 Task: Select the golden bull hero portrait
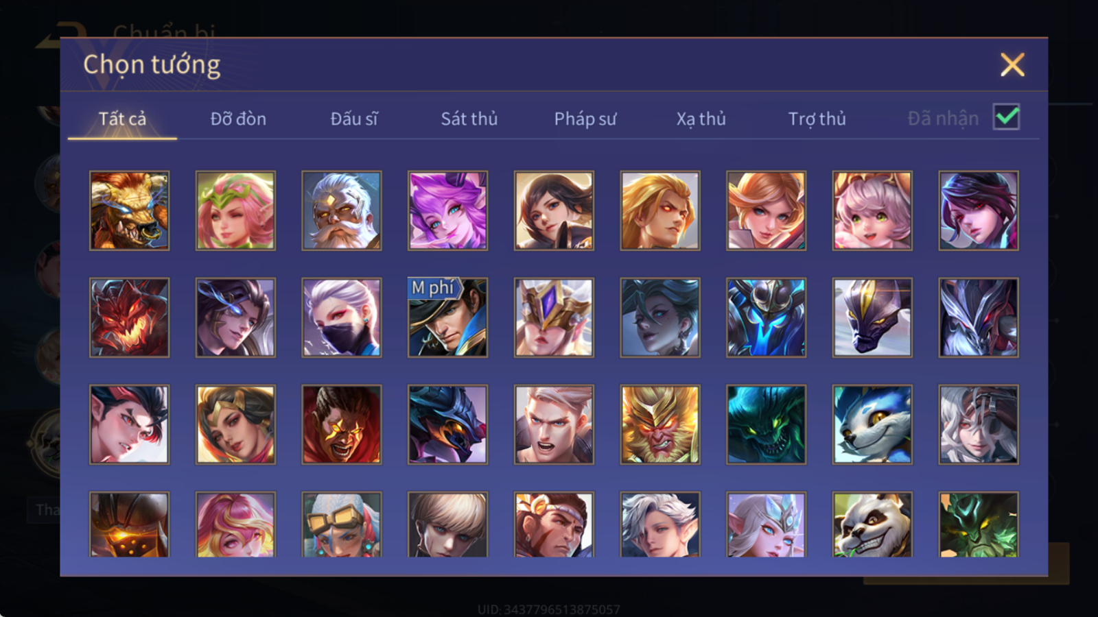coord(129,210)
